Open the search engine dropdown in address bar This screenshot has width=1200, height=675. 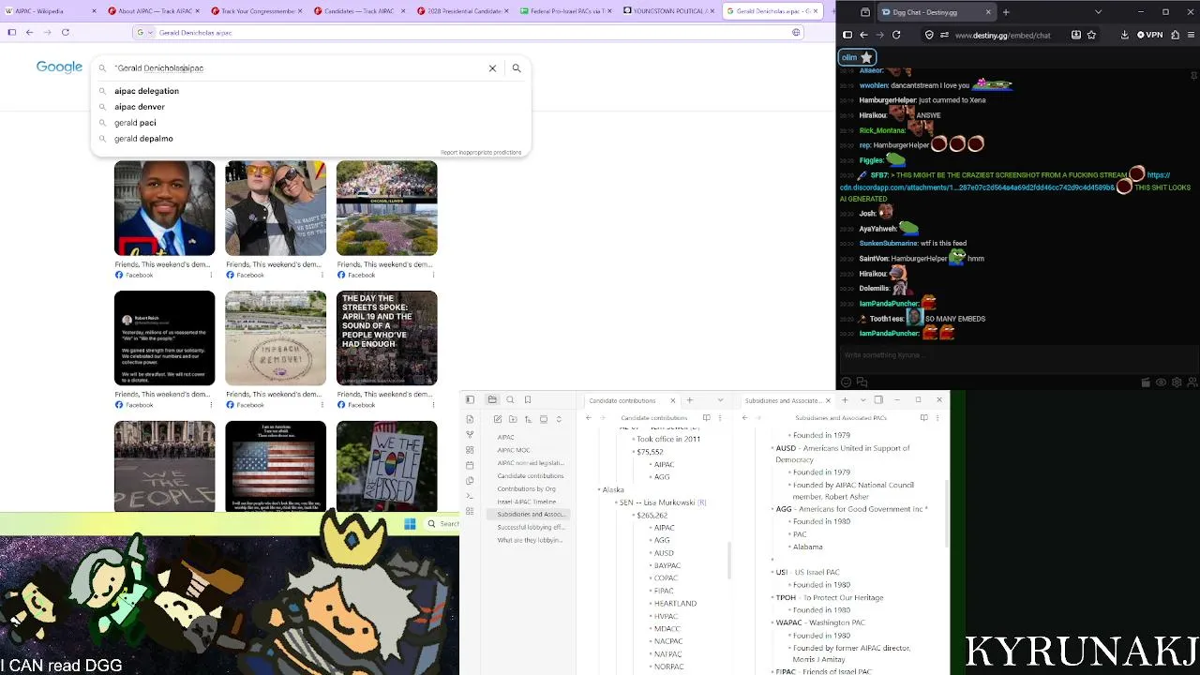pos(144,33)
